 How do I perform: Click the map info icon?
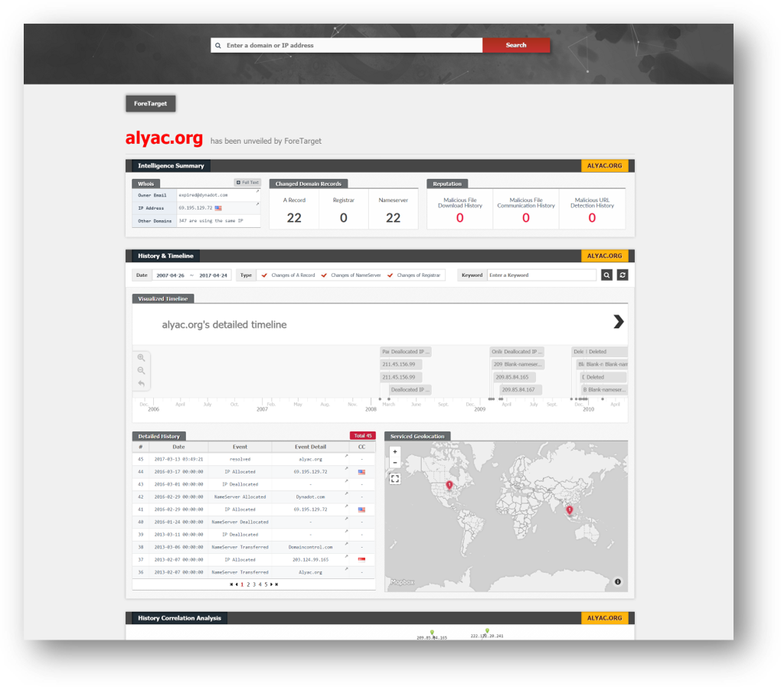[x=618, y=581]
